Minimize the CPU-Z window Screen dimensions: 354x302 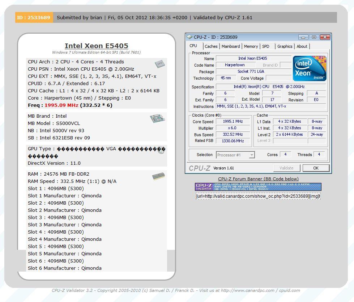click(303, 37)
